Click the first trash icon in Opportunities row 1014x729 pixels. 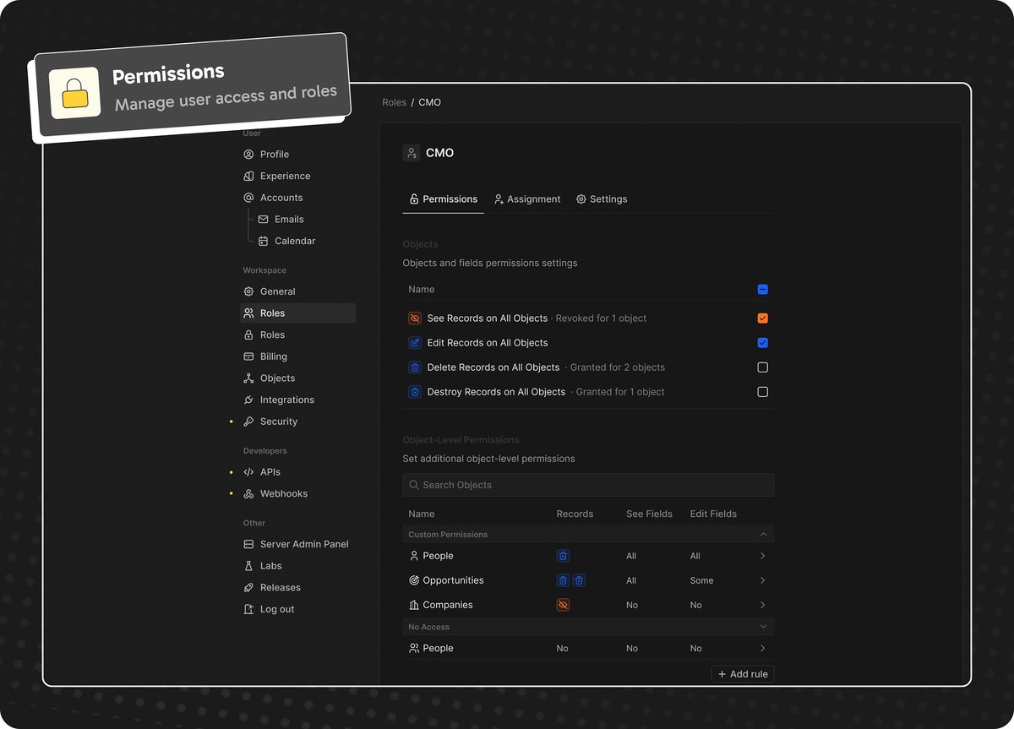pyautogui.click(x=564, y=580)
